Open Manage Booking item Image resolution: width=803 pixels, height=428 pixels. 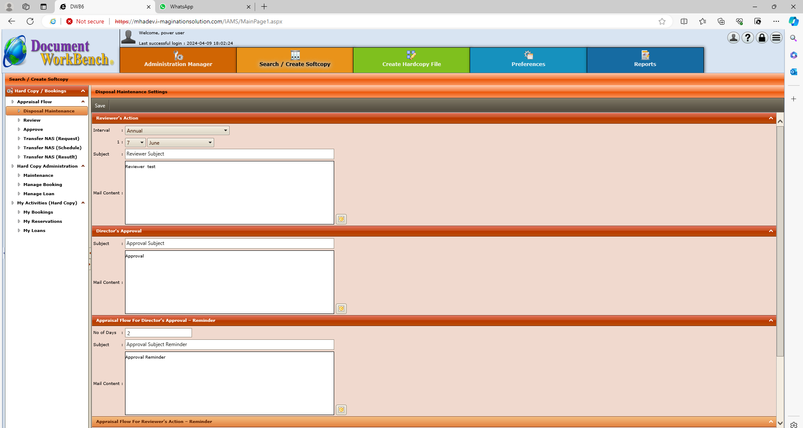(43, 184)
